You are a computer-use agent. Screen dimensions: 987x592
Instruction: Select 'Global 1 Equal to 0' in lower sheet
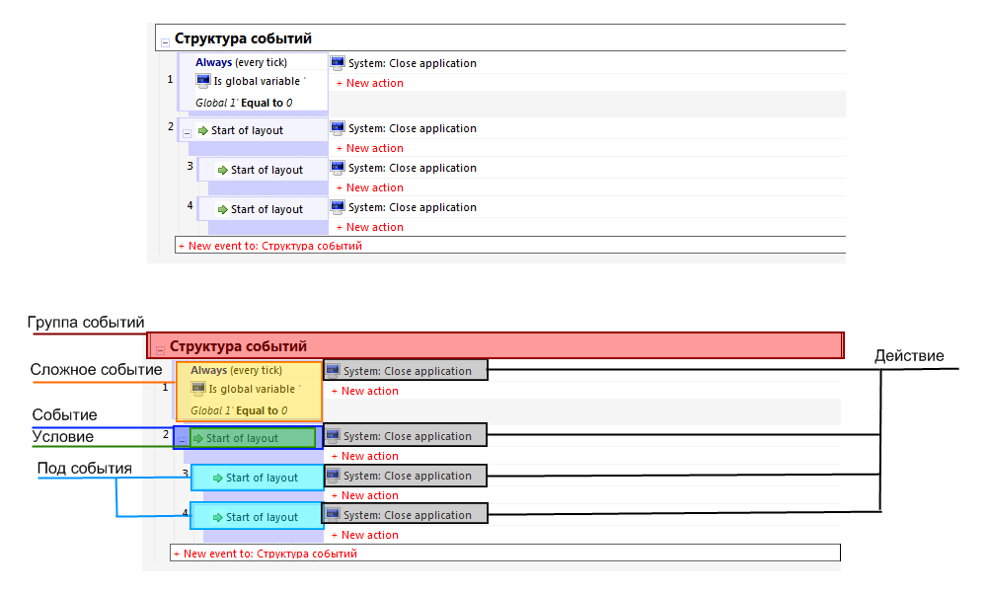[x=239, y=410]
